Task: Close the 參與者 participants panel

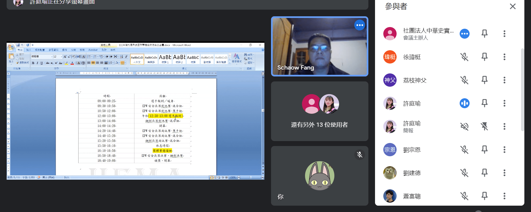Action: (x=512, y=6)
